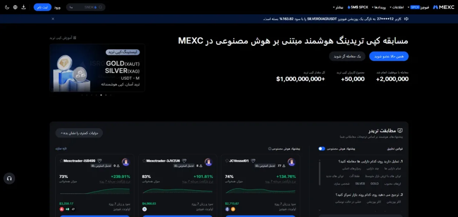Viewport: 458px width, 217px height.
Task: Click the MEXC logo
Action: coord(443,7)
